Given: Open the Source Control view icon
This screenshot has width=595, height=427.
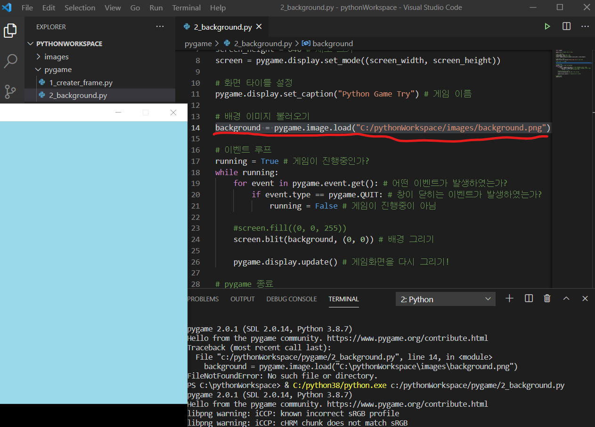Looking at the screenshot, I should 10,91.
